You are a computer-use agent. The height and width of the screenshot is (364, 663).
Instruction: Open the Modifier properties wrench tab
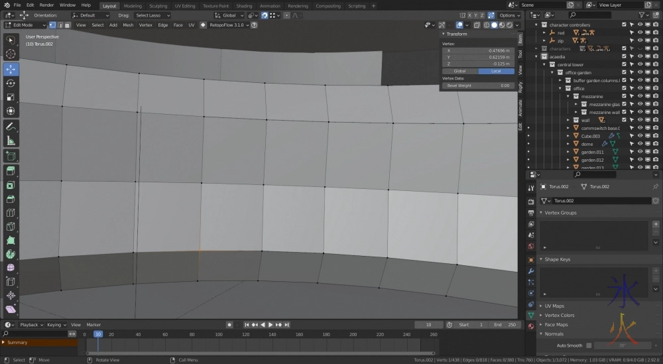click(531, 271)
